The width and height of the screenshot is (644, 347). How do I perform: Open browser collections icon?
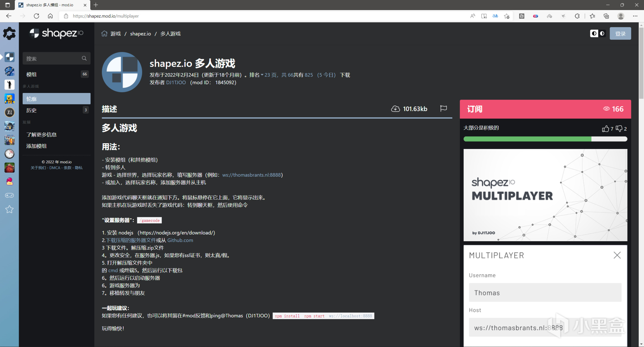point(606,16)
